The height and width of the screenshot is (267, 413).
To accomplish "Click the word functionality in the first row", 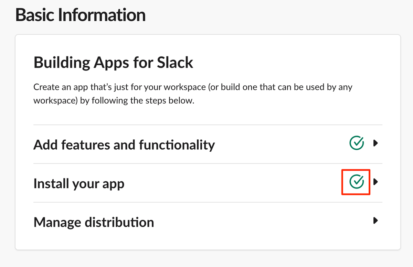I will pyautogui.click(x=177, y=145).
